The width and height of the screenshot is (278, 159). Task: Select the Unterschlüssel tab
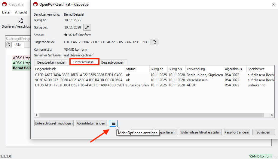(x=84, y=62)
